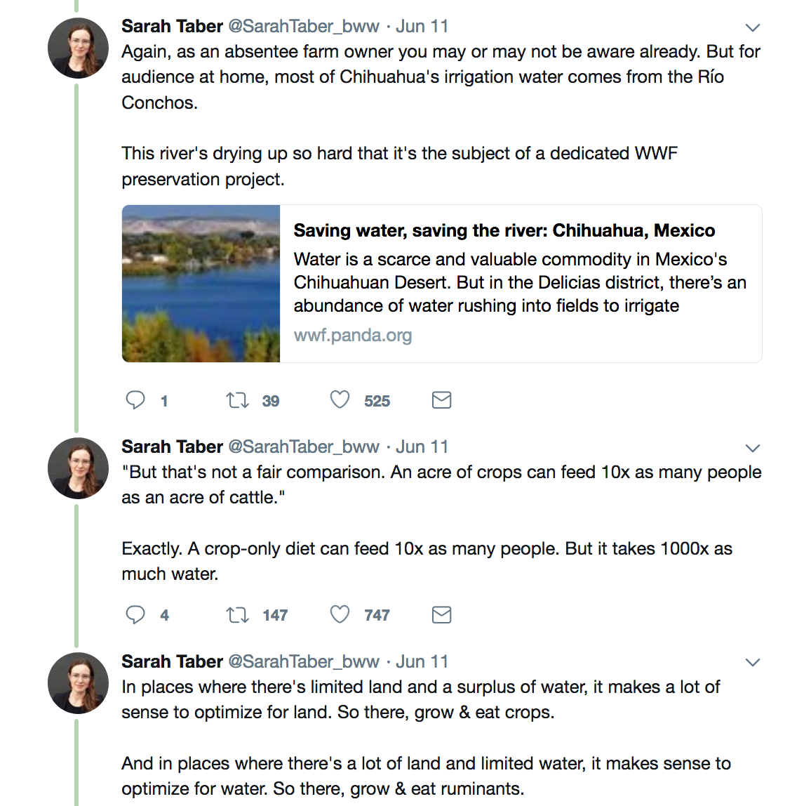
Task: Retweet the Río Conchos irrigation tweet
Action: tap(237, 400)
